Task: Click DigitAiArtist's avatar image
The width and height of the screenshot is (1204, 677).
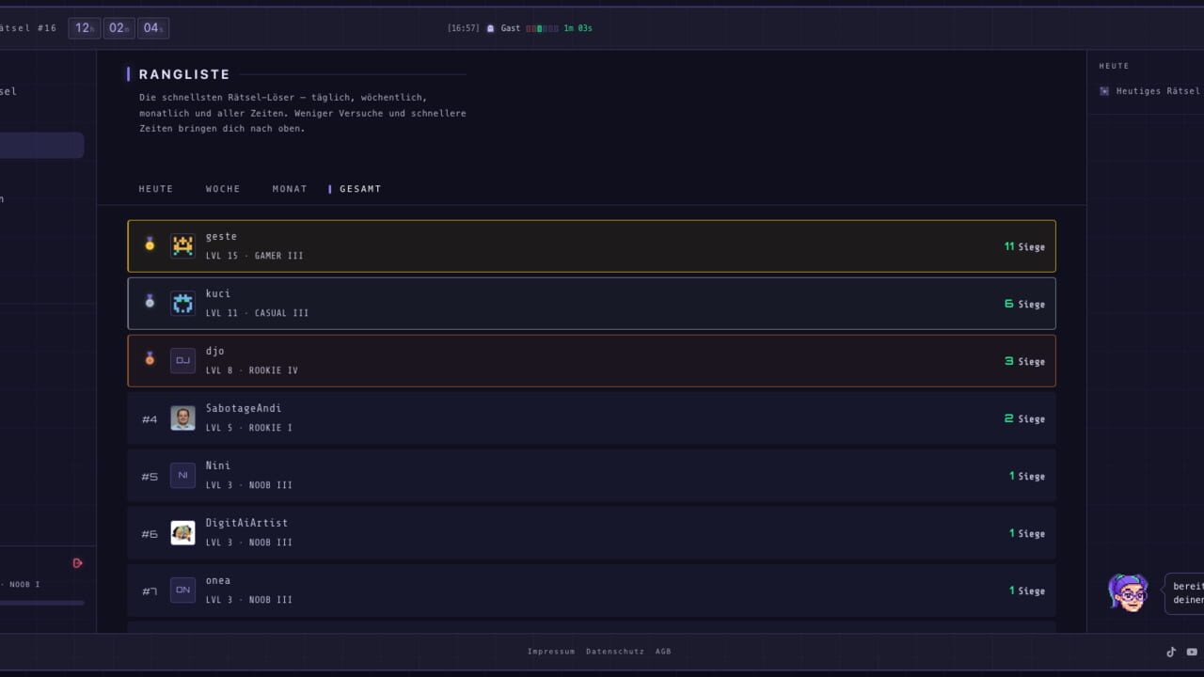Action: pyautogui.click(x=182, y=533)
